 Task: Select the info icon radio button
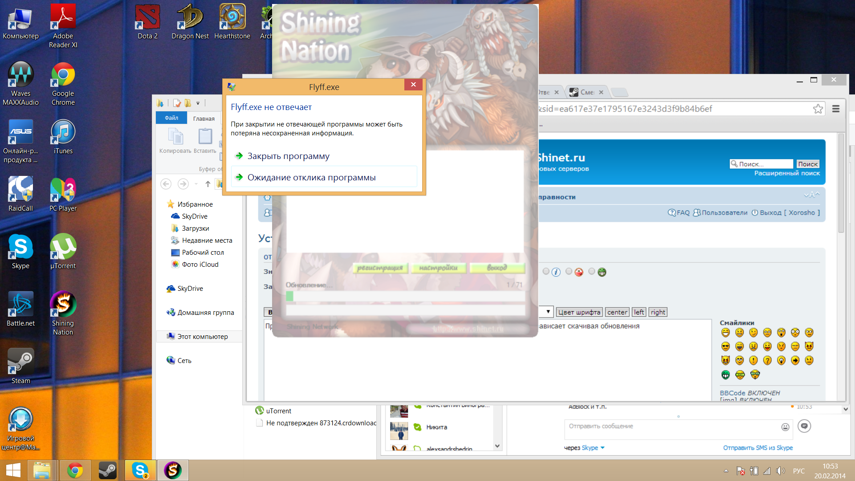pyautogui.click(x=546, y=271)
